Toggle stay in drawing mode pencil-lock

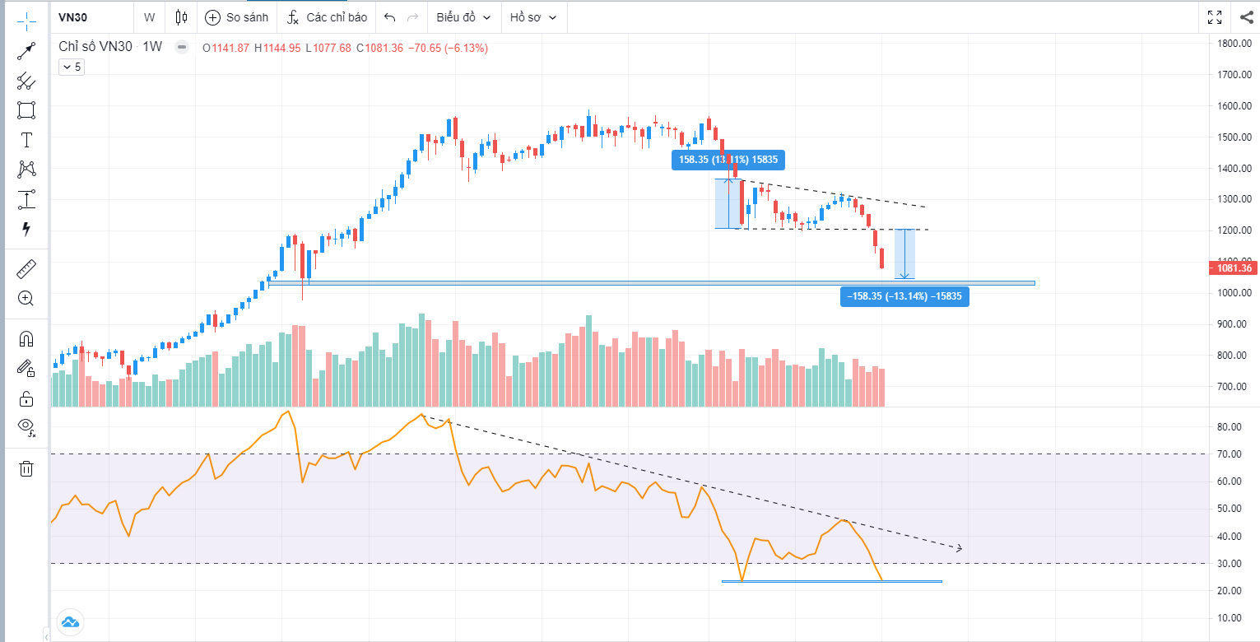(27, 368)
